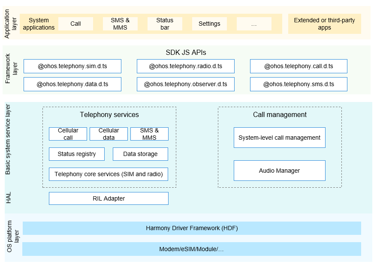Click the Data storage box

[x=140, y=154]
